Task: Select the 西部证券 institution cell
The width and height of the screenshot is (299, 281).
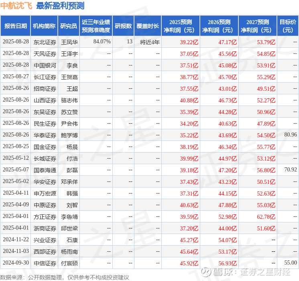Action: [45, 252]
